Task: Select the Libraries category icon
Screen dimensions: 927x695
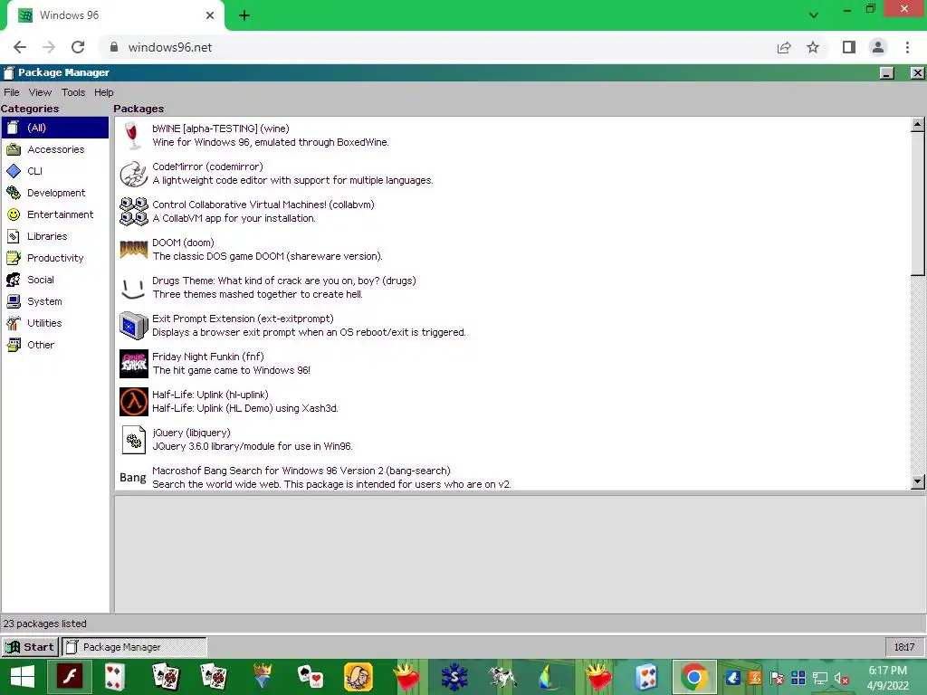Action: [14, 236]
